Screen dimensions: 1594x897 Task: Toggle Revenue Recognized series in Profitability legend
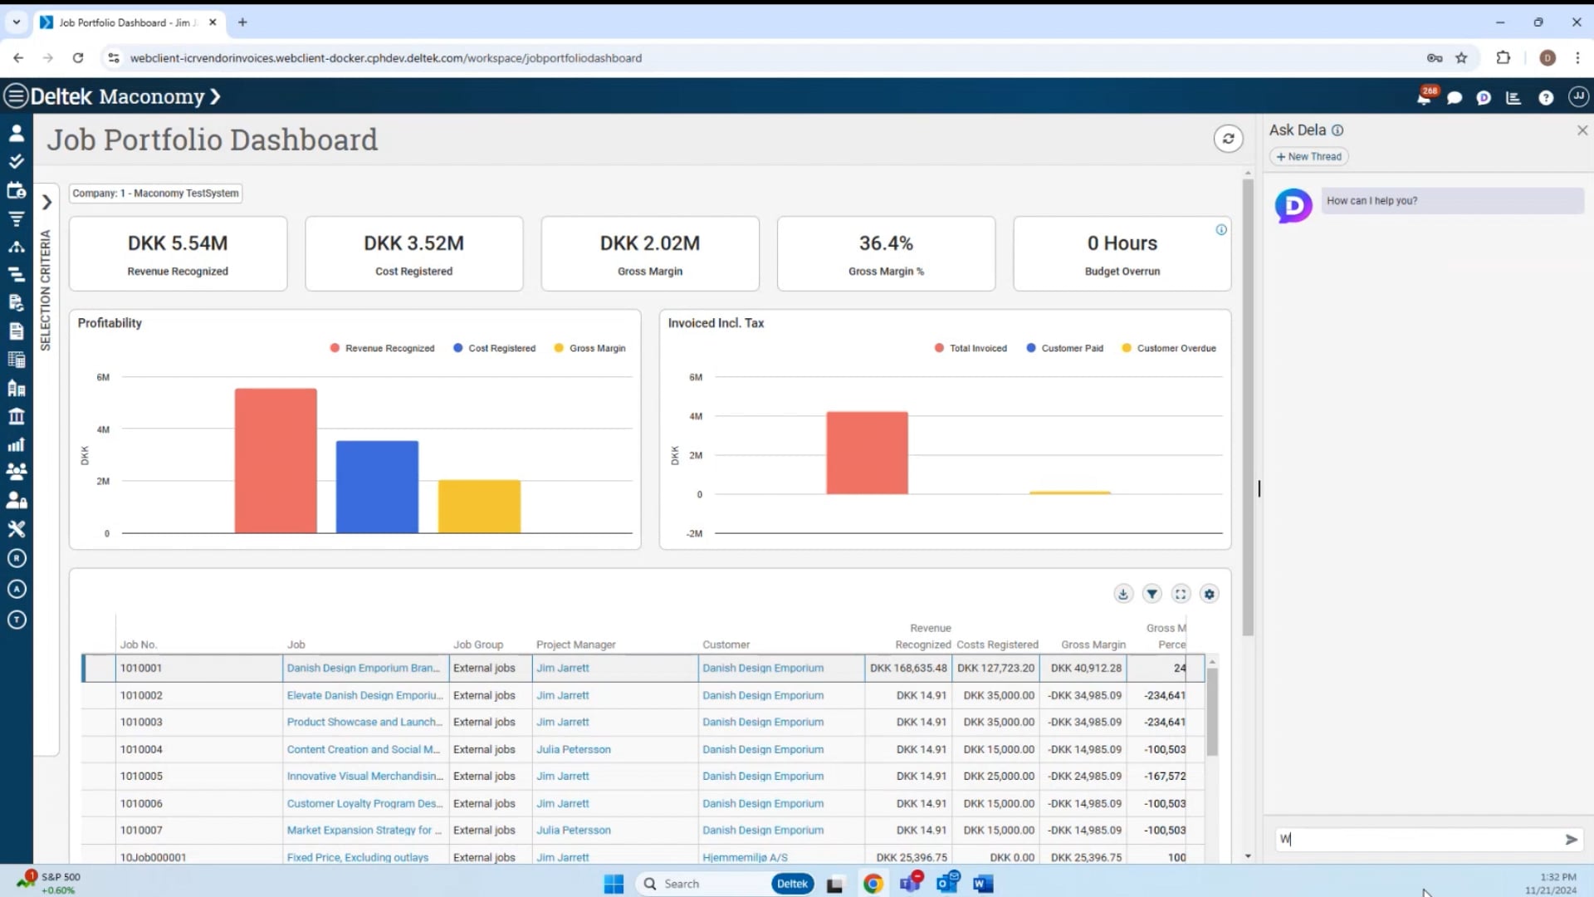click(x=382, y=348)
